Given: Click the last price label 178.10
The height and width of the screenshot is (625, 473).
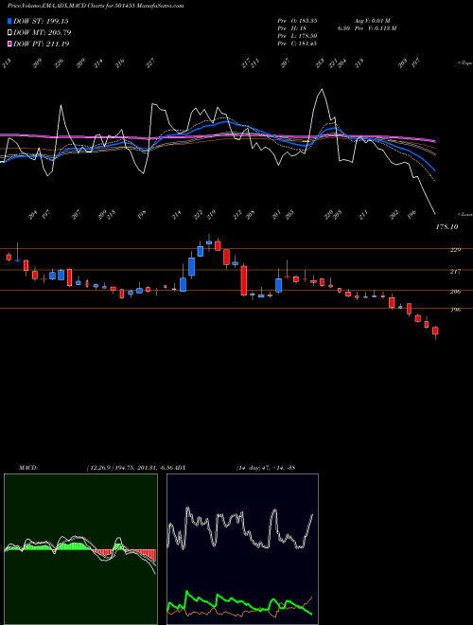Looking at the screenshot, I should click(447, 226).
